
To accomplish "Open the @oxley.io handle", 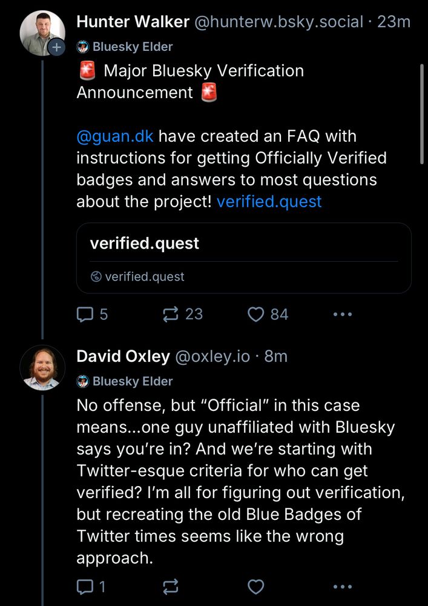I will pos(212,357).
